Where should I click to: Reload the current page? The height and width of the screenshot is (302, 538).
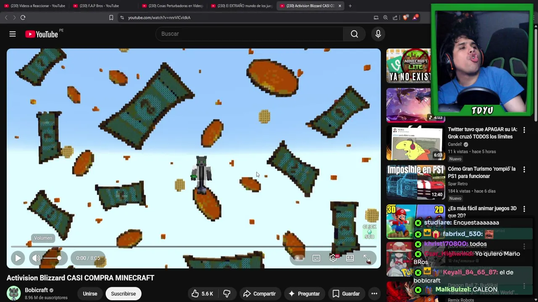click(x=23, y=18)
